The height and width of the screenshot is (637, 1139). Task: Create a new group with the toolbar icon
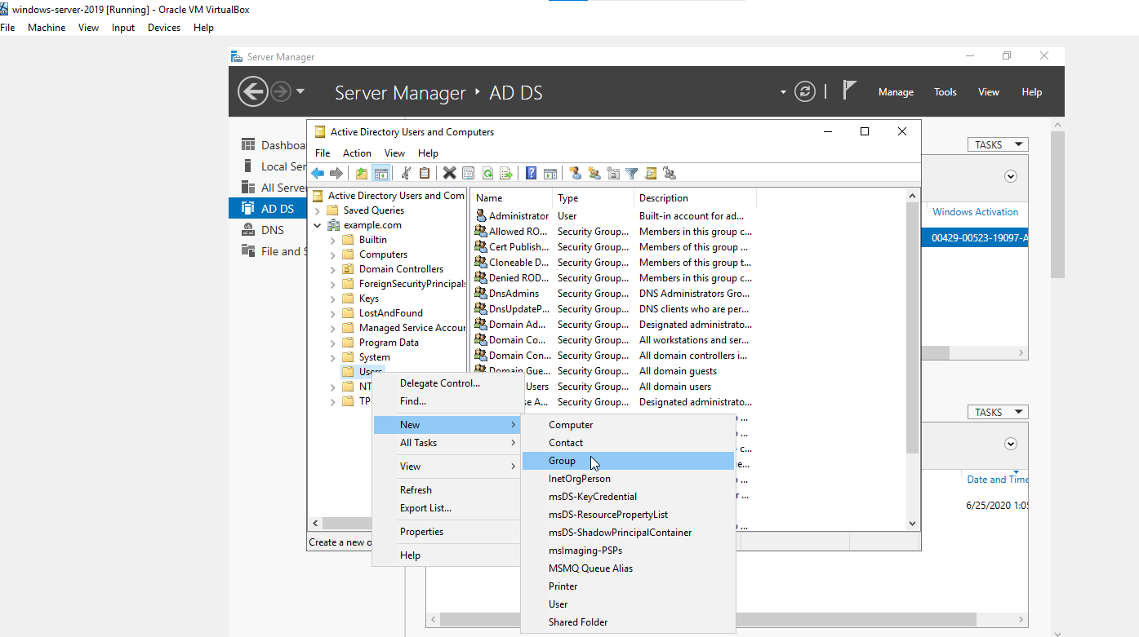click(594, 173)
